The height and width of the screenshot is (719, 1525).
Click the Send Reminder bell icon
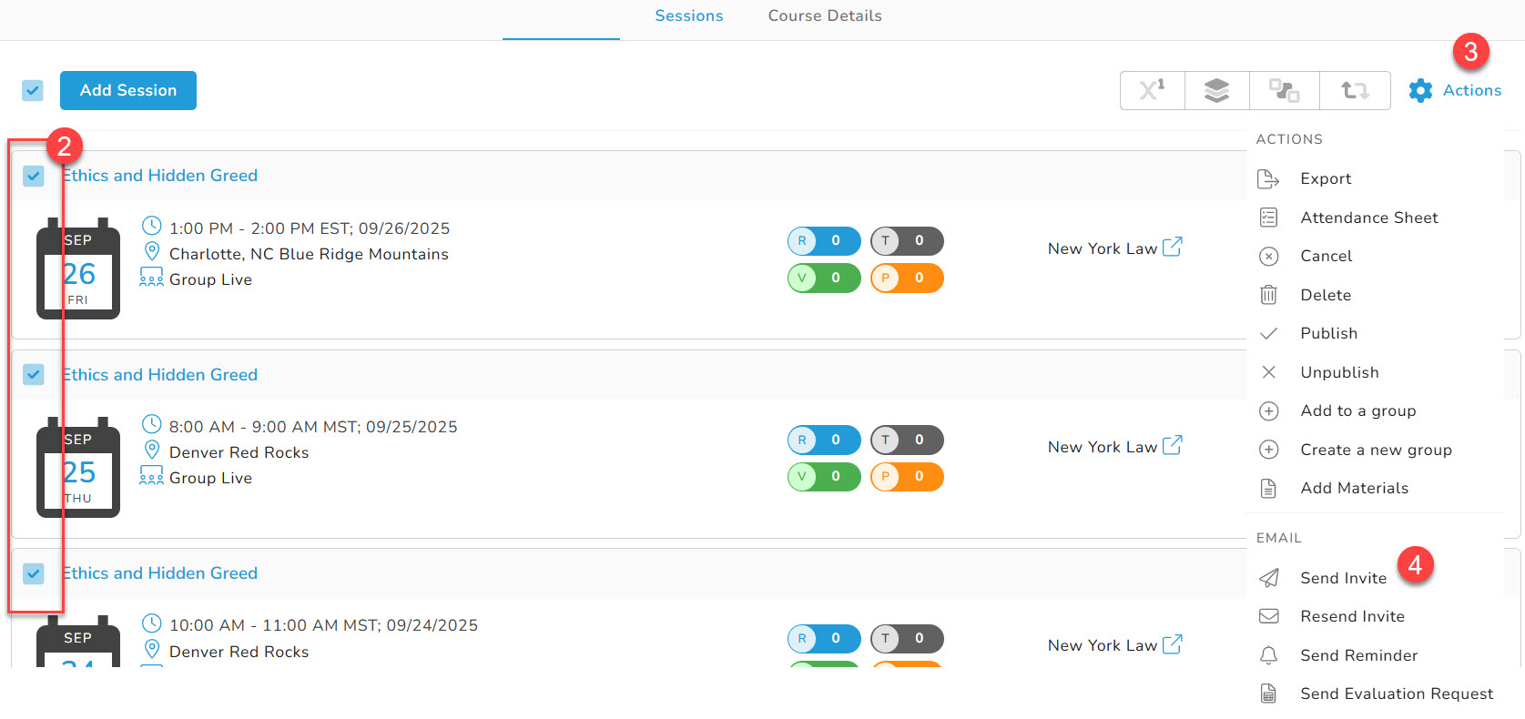pyautogui.click(x=1268, y=655)
